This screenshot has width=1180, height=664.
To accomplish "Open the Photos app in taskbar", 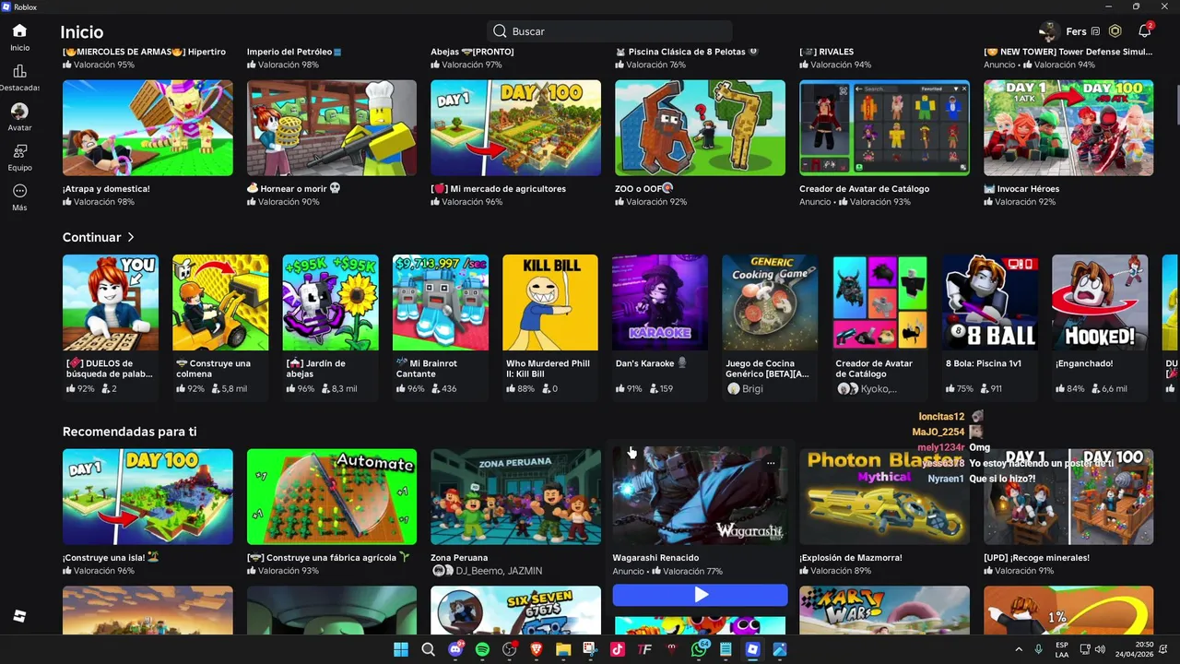I will (780, 649).
